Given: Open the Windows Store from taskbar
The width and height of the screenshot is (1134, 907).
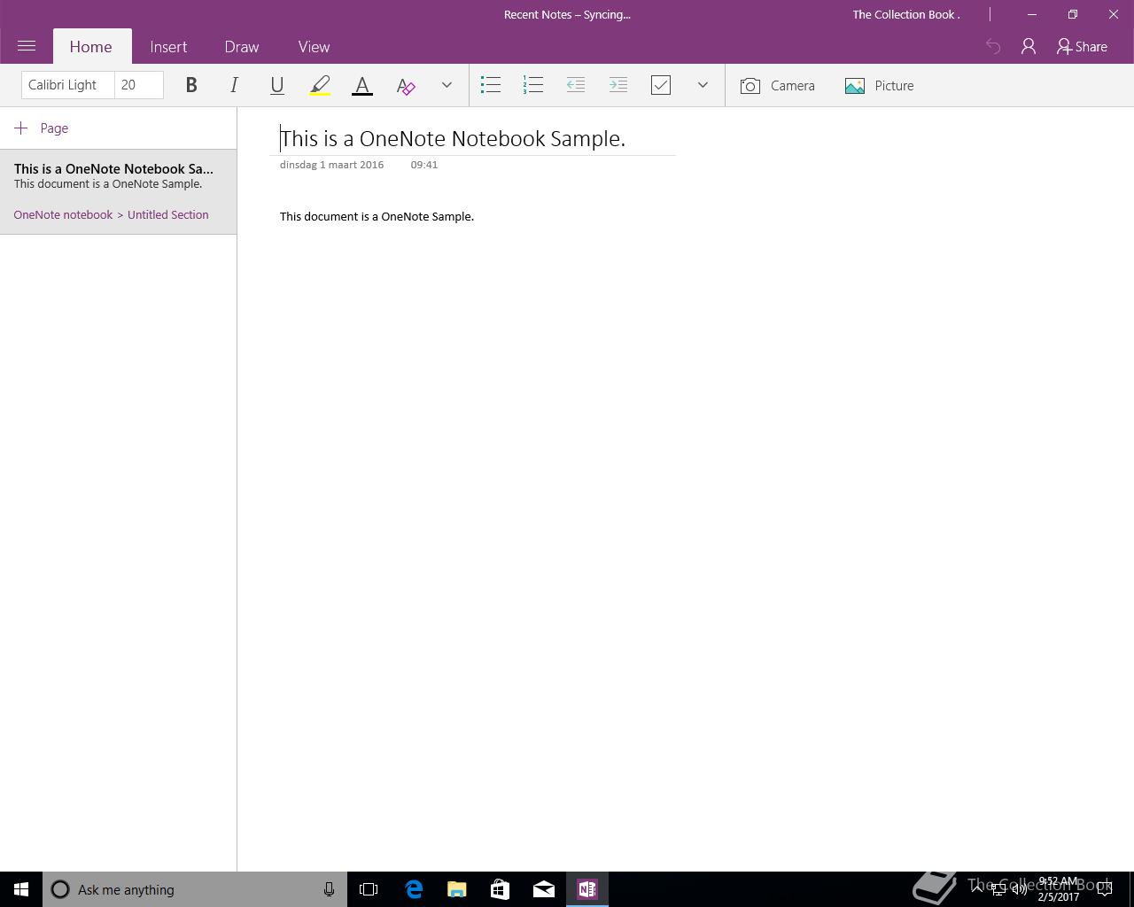Looking at the screenshot, I should 501,889.
